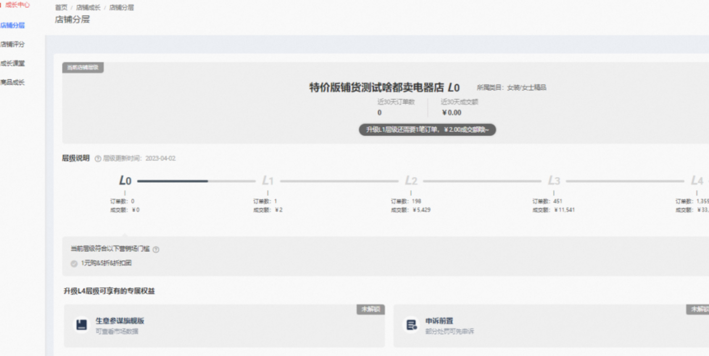Screen dimensions: 709x356
Task: Open 成长课堂 from the sidebar
Action: tap(11, 63)
